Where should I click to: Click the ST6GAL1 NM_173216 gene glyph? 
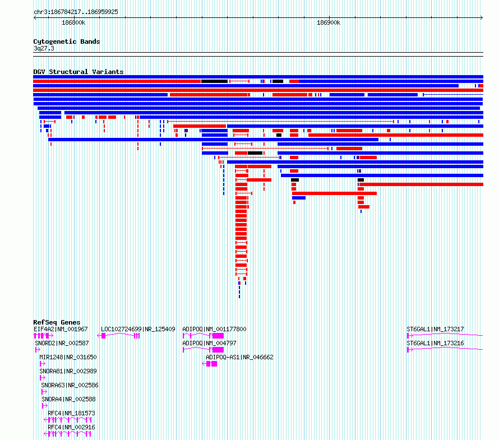pyautogui.click(x=445, y=349)
